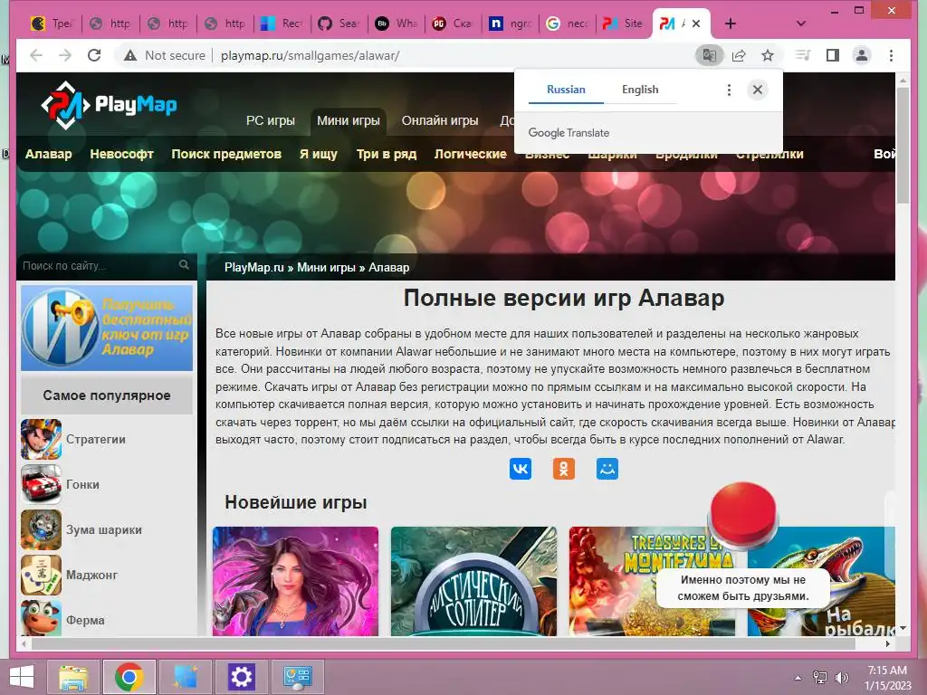Click the Google Translate icon in address bar
This screenshot has width=927, height=695.
[709, 55]
